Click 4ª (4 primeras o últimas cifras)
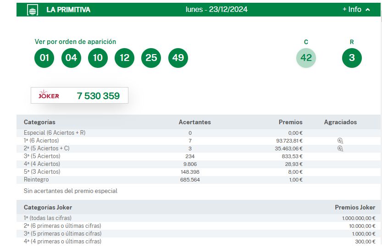This screenshot has width=382, height=248. (x=62, y=242)
